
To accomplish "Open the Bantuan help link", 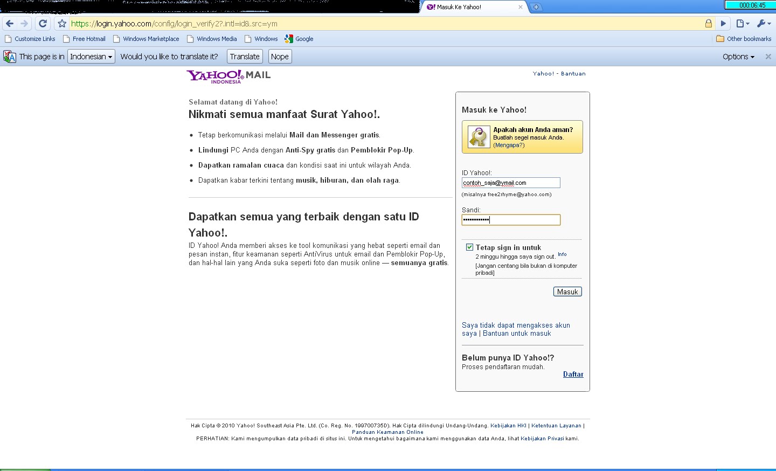I will [573, 74].
